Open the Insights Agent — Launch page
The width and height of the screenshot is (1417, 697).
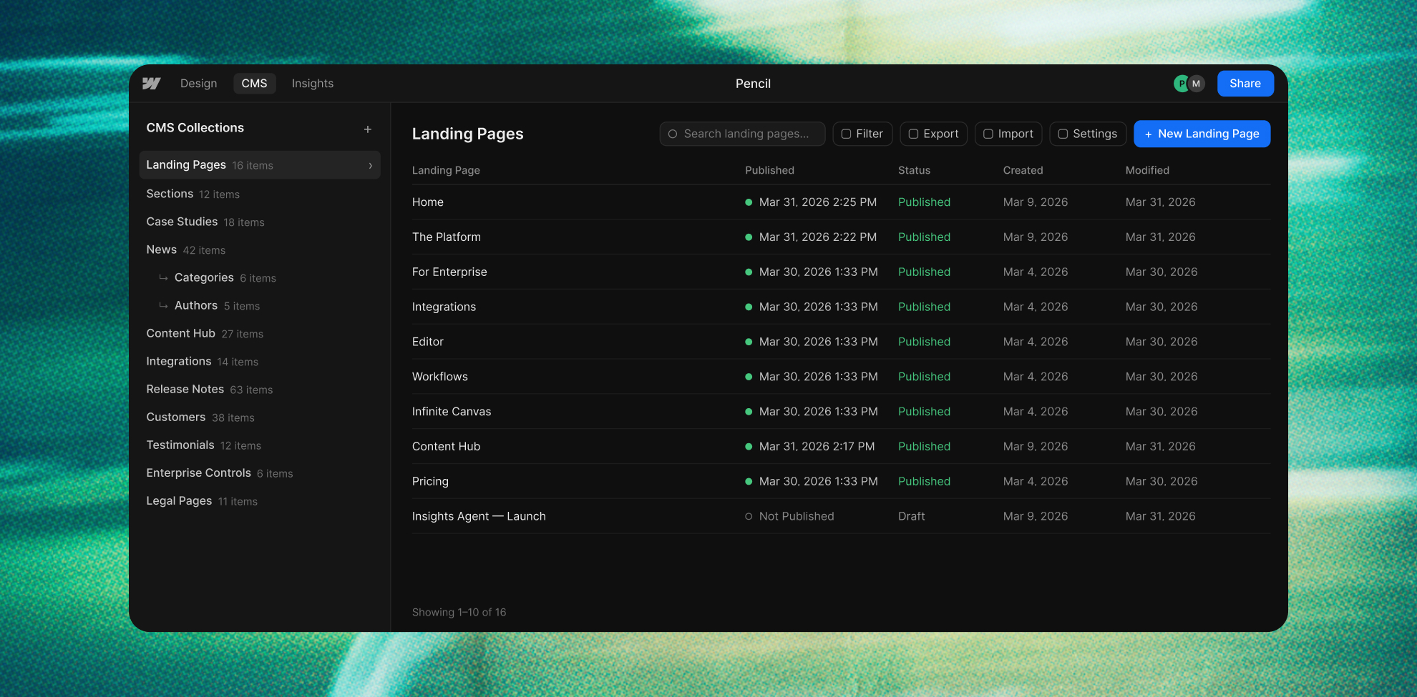(x=841, y=516)
